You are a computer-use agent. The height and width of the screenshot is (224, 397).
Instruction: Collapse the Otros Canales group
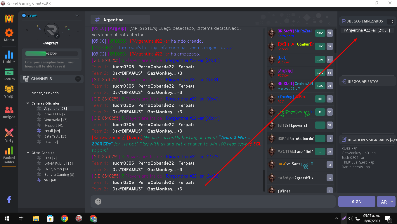28,153
